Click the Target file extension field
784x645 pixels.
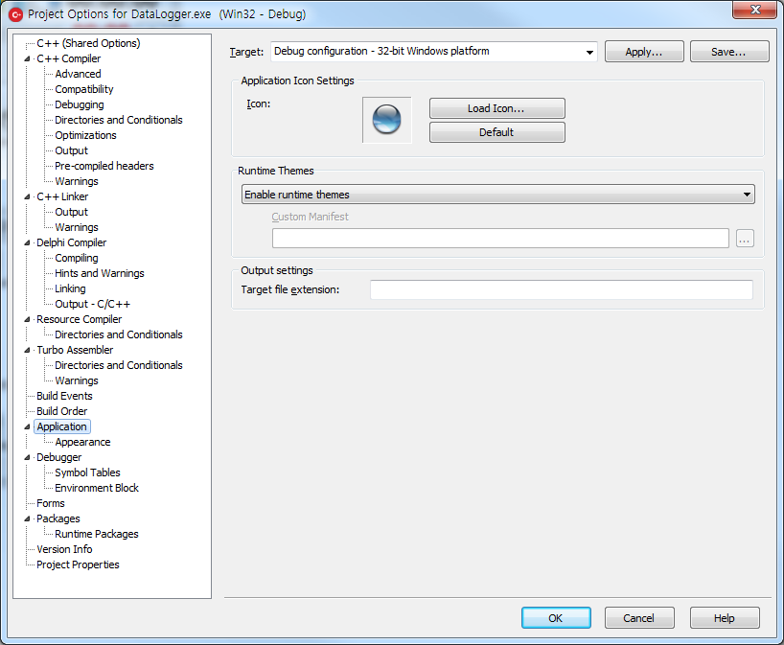pos(561,289)
